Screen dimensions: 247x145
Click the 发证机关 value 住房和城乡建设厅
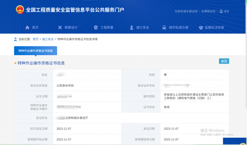[77, 118]
